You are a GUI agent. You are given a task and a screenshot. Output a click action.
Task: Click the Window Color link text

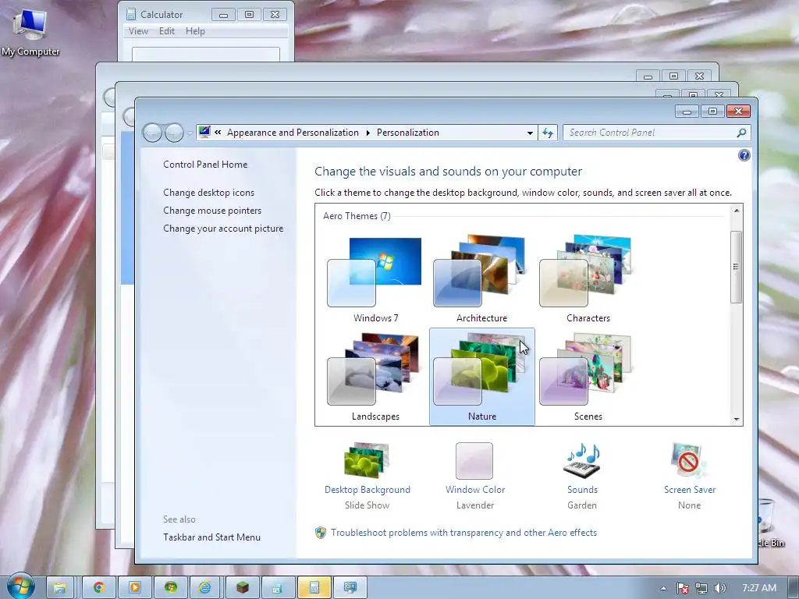pos(475,490)
